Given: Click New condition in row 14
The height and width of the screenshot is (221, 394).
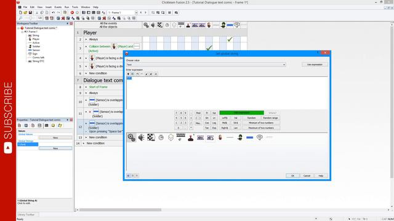Looking at the screenshot, I should [x=95, y=143].
